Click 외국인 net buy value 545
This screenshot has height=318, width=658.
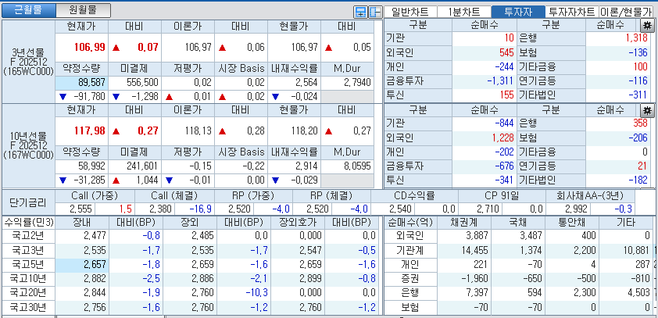(506, 52)
